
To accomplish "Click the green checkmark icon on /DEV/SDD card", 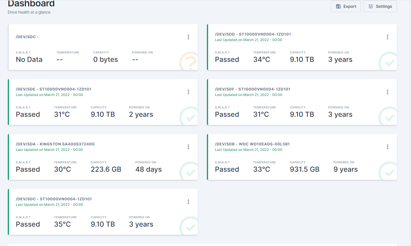I will coord(389,61).
